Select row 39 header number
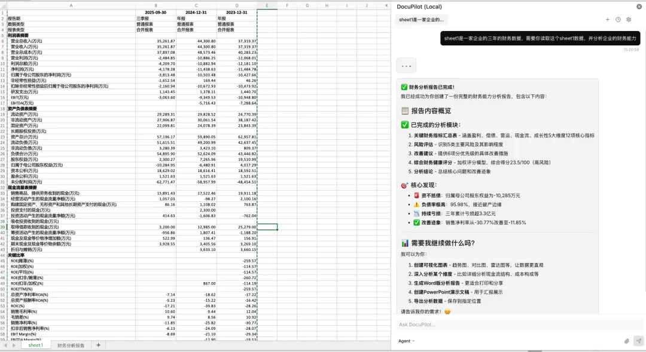 click(x=3, y=227)
